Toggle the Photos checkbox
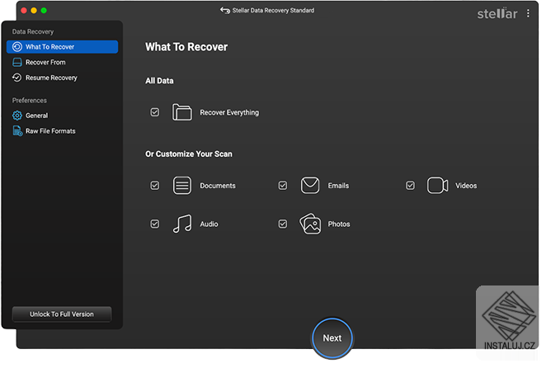551x368 pixels. coord(283,224)
